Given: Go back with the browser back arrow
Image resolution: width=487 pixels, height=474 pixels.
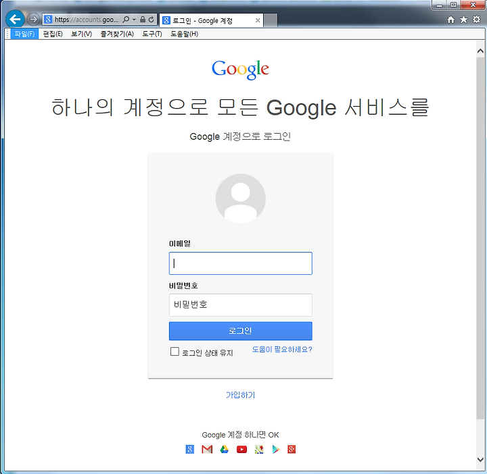Looking at the screenshot, I should click(x=15, y=20).
